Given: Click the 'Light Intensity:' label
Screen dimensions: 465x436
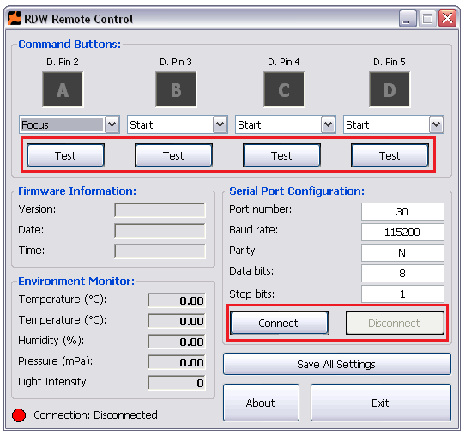Looking at the screenshot, I should coord(54,382).
